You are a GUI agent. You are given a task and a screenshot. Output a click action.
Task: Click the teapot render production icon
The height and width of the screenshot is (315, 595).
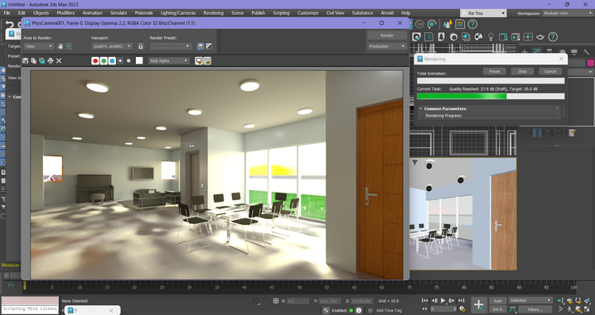click(540, 36)
